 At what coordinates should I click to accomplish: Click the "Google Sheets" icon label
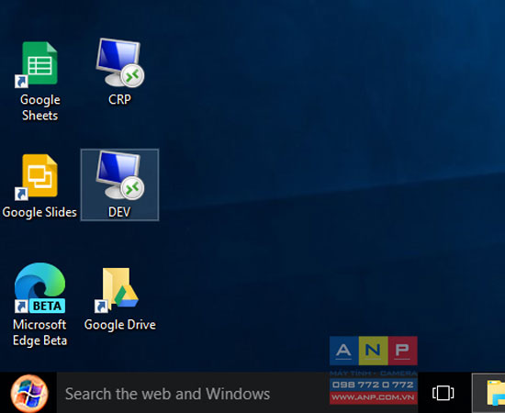pyautogui.click(x=39, y=107)
